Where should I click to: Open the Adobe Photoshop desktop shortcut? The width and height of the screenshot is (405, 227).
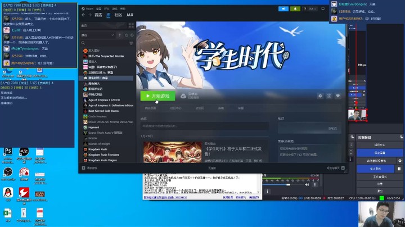tap(8, 155)
